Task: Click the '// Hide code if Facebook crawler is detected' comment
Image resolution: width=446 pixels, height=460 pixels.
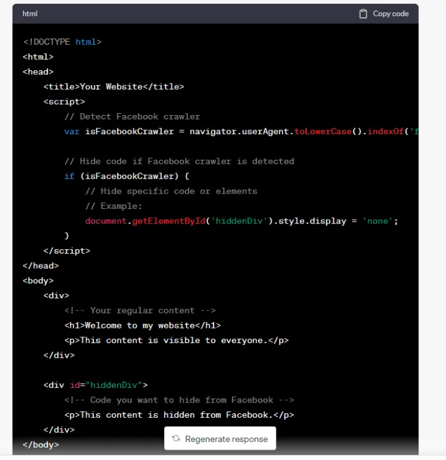Action: 180,161
